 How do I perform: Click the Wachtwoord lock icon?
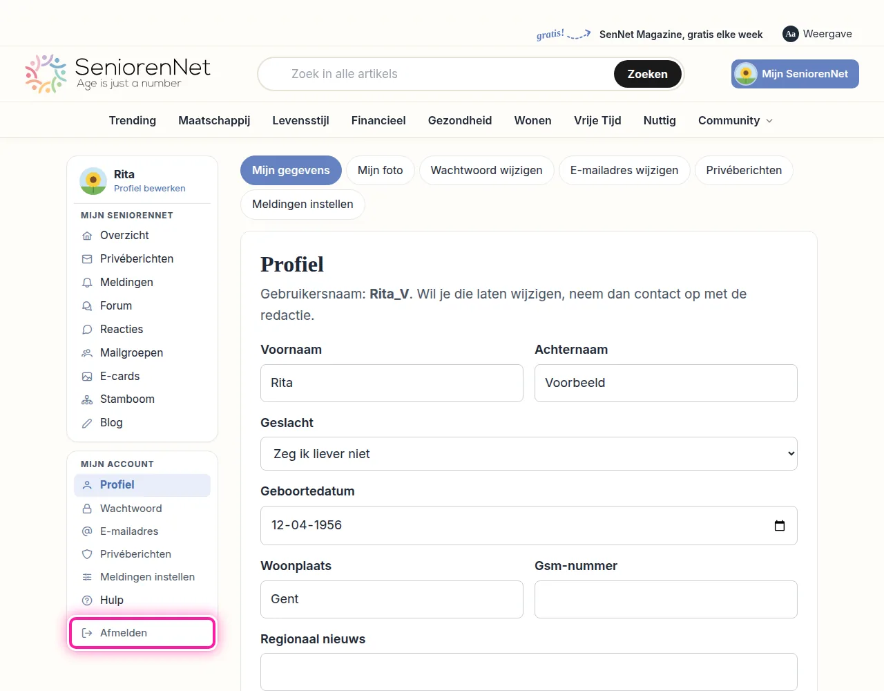(x=87, y=509)
